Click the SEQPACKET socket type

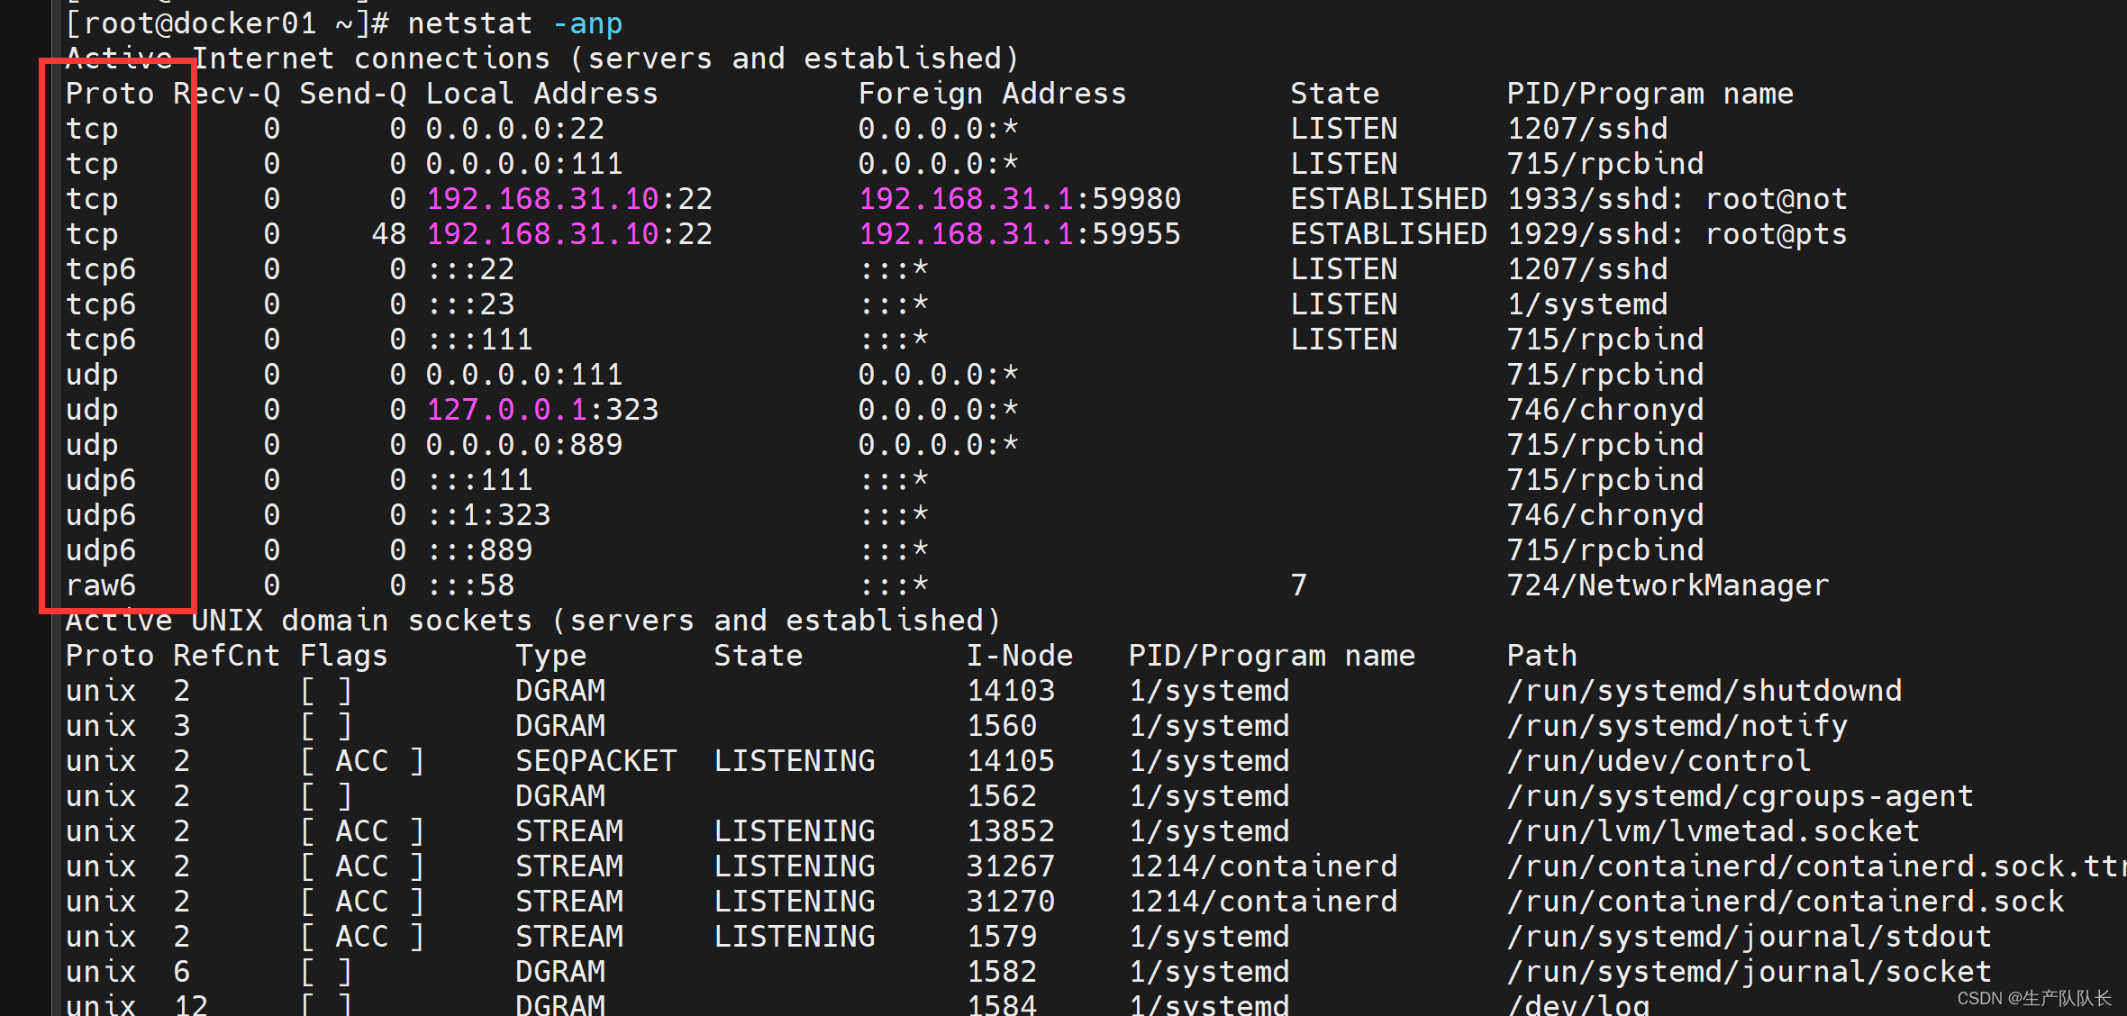tap(595, 761)
